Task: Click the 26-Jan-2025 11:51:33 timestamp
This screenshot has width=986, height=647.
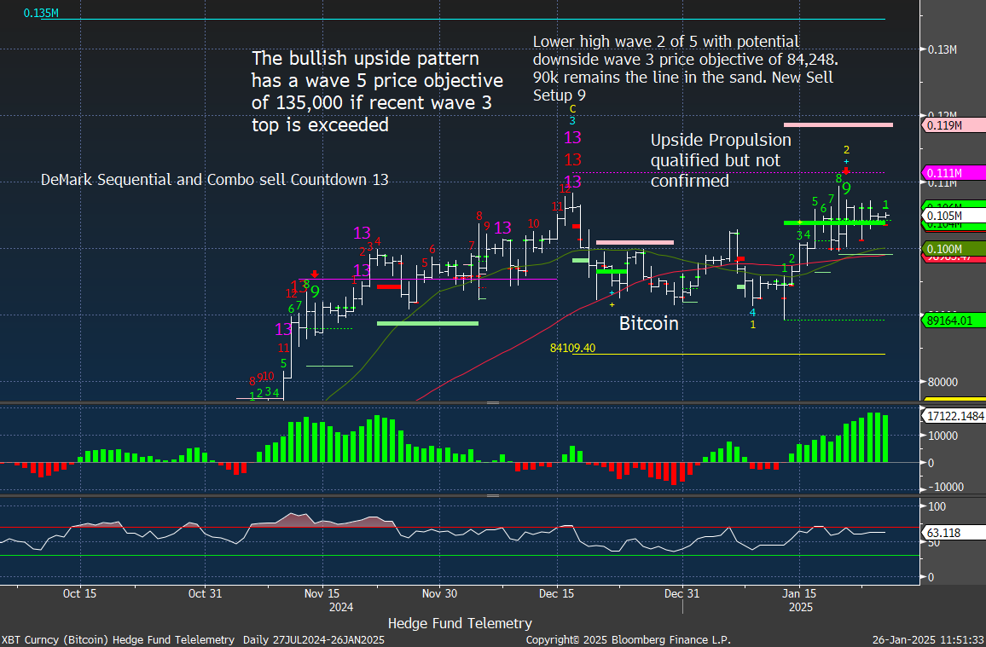Action: 927,639
